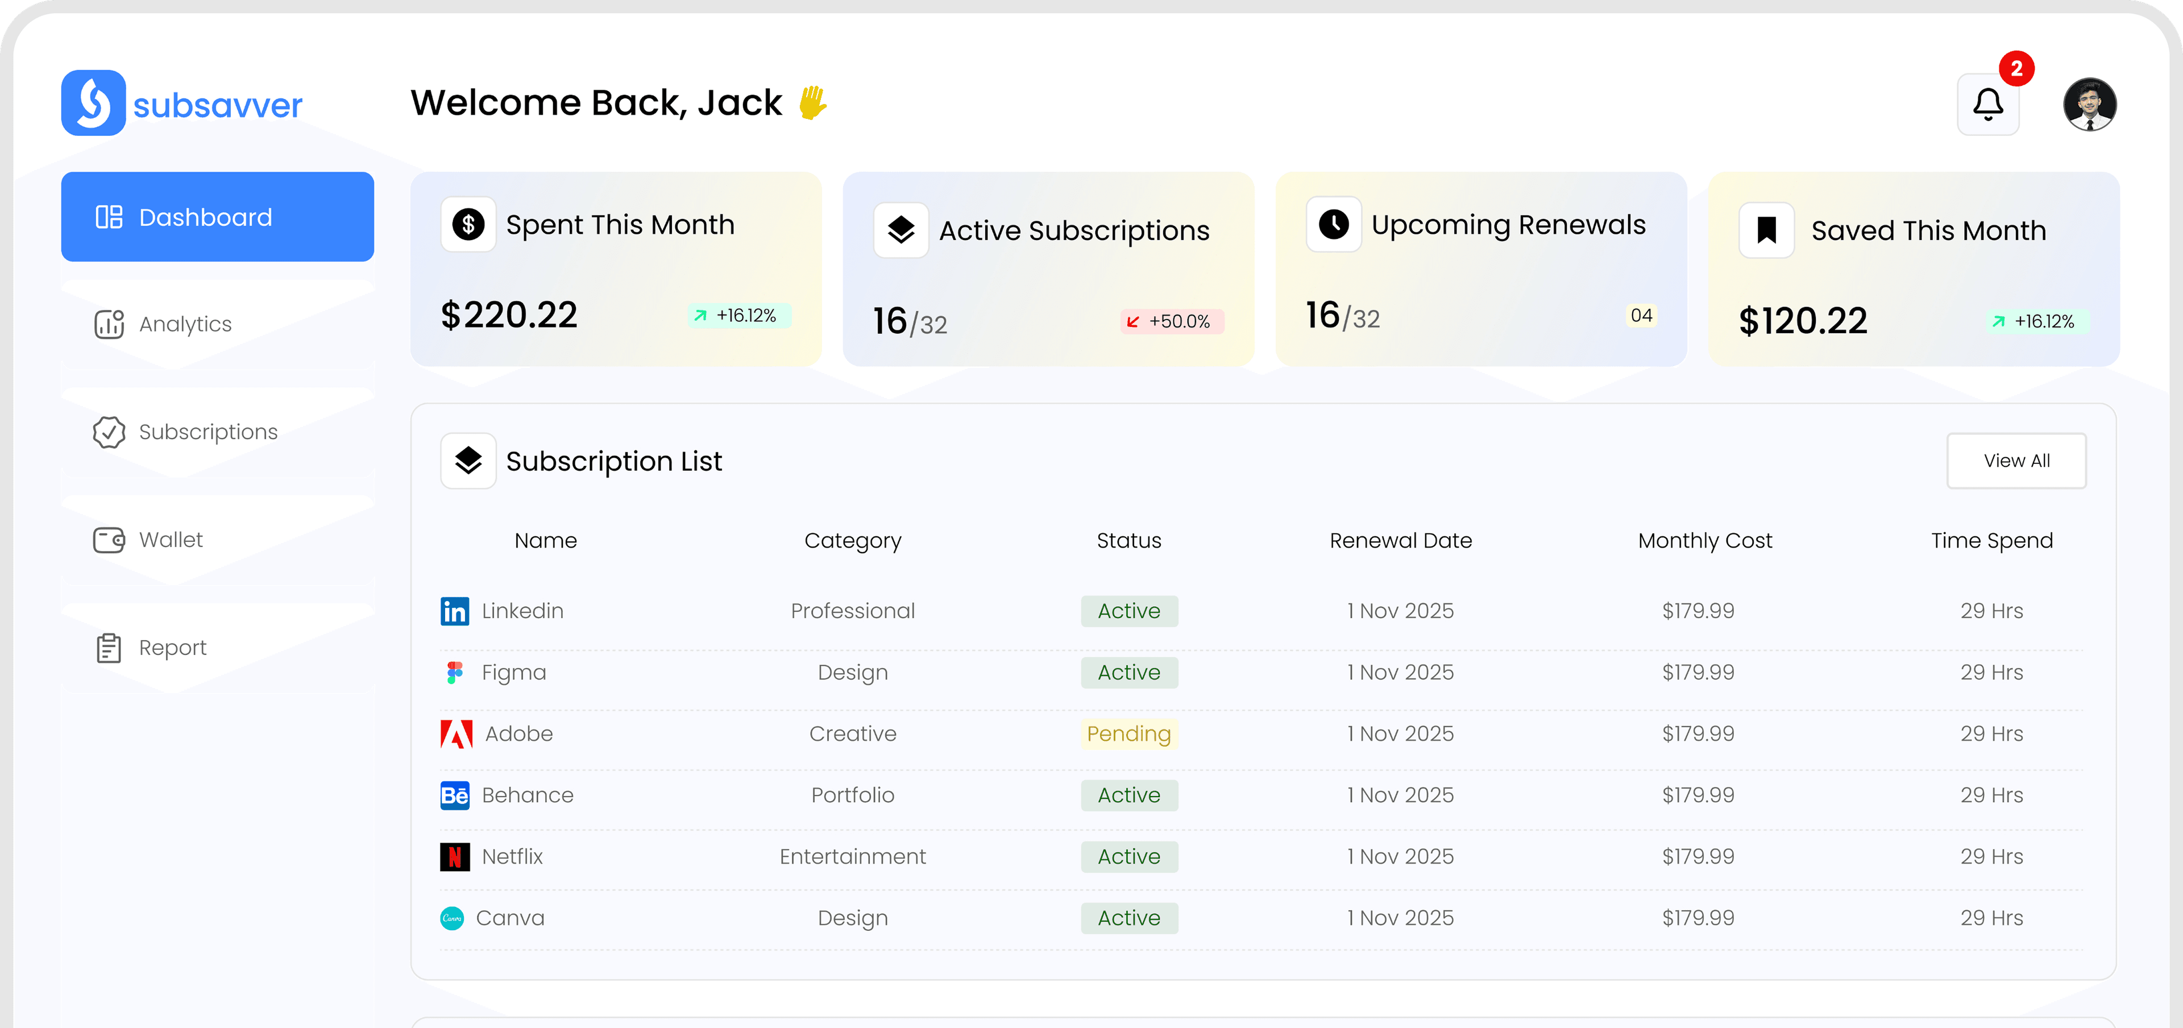Viewport: 2183px width, 1028px height.
Task: Click the dollar icon in Spent This Month
Action: click(468, 225)
